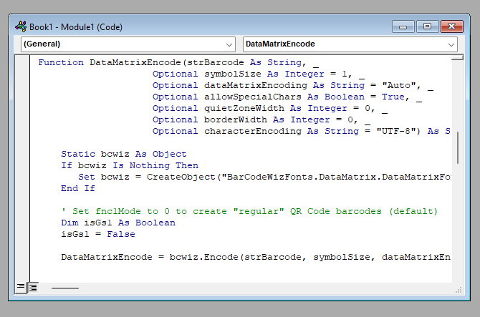
Task: Click 'Optional quietZoneWidth As Integer' line
Action: coord(270,108)
